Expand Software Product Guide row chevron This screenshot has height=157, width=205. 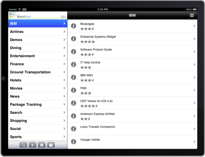[x=194, y=52]
